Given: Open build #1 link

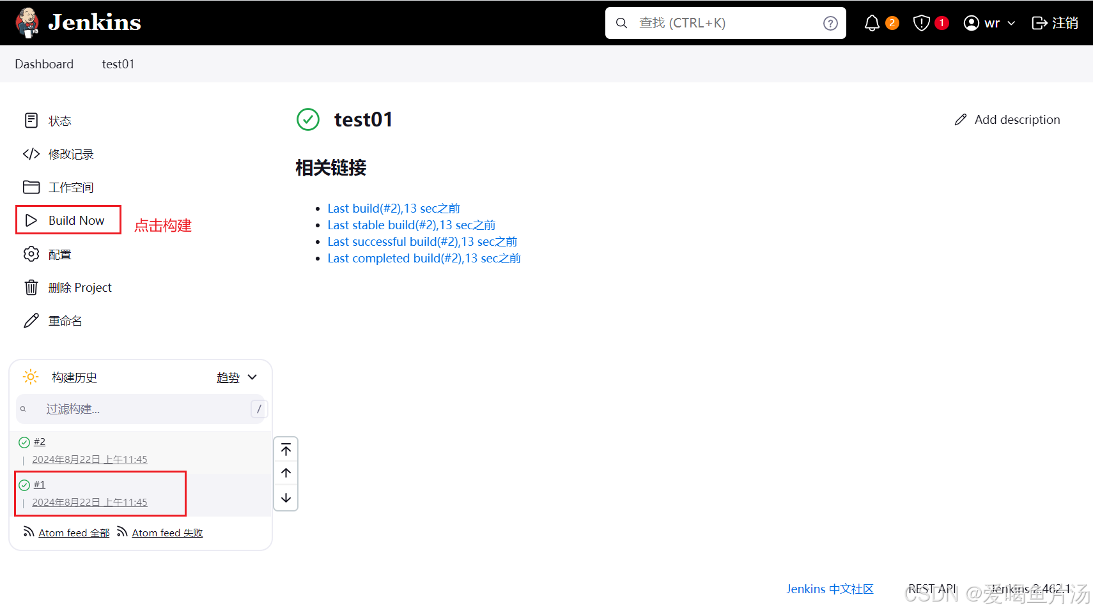Looking at the screenshot, I should [40, 484].
